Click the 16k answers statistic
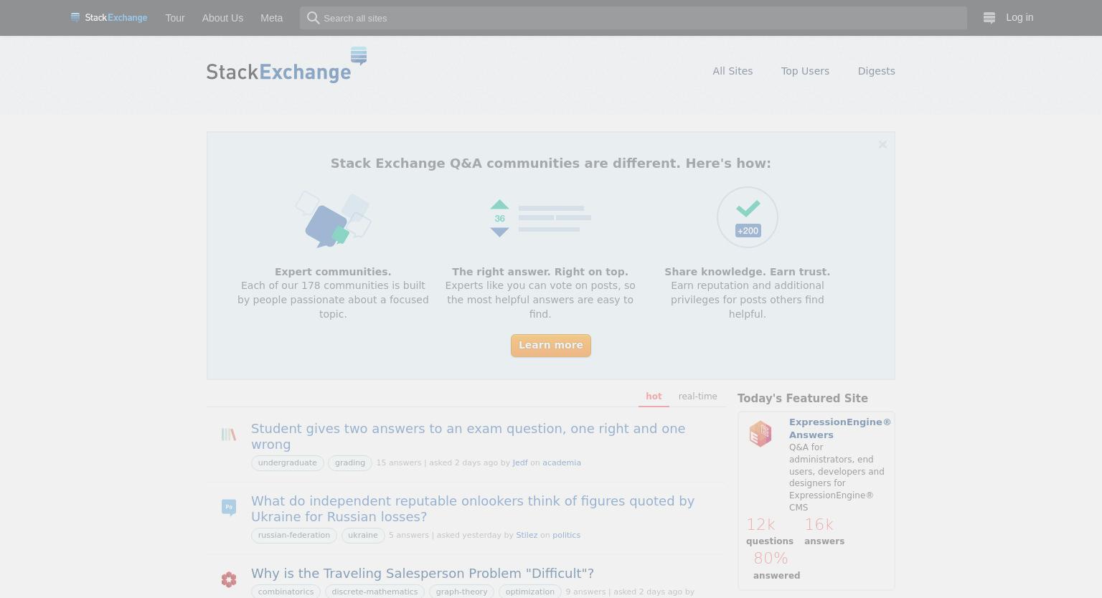Screen dimensions: 1102x598 point(824,531)
